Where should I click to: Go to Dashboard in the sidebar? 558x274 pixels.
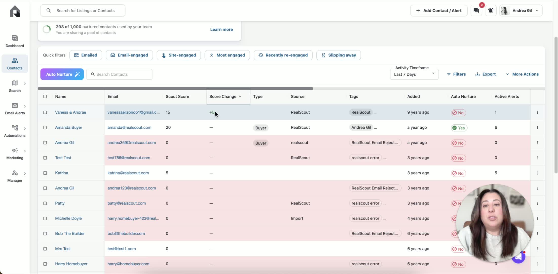click(15, 41)
